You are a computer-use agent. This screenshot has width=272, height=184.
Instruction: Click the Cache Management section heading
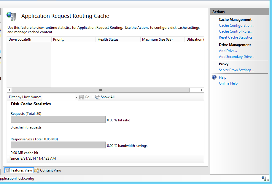click(235, 20)
